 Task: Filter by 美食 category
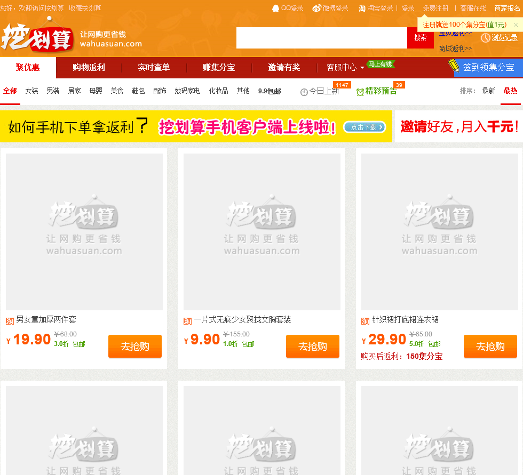tap(117, 91)
